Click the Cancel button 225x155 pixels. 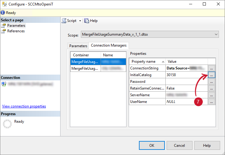[179, 145]
